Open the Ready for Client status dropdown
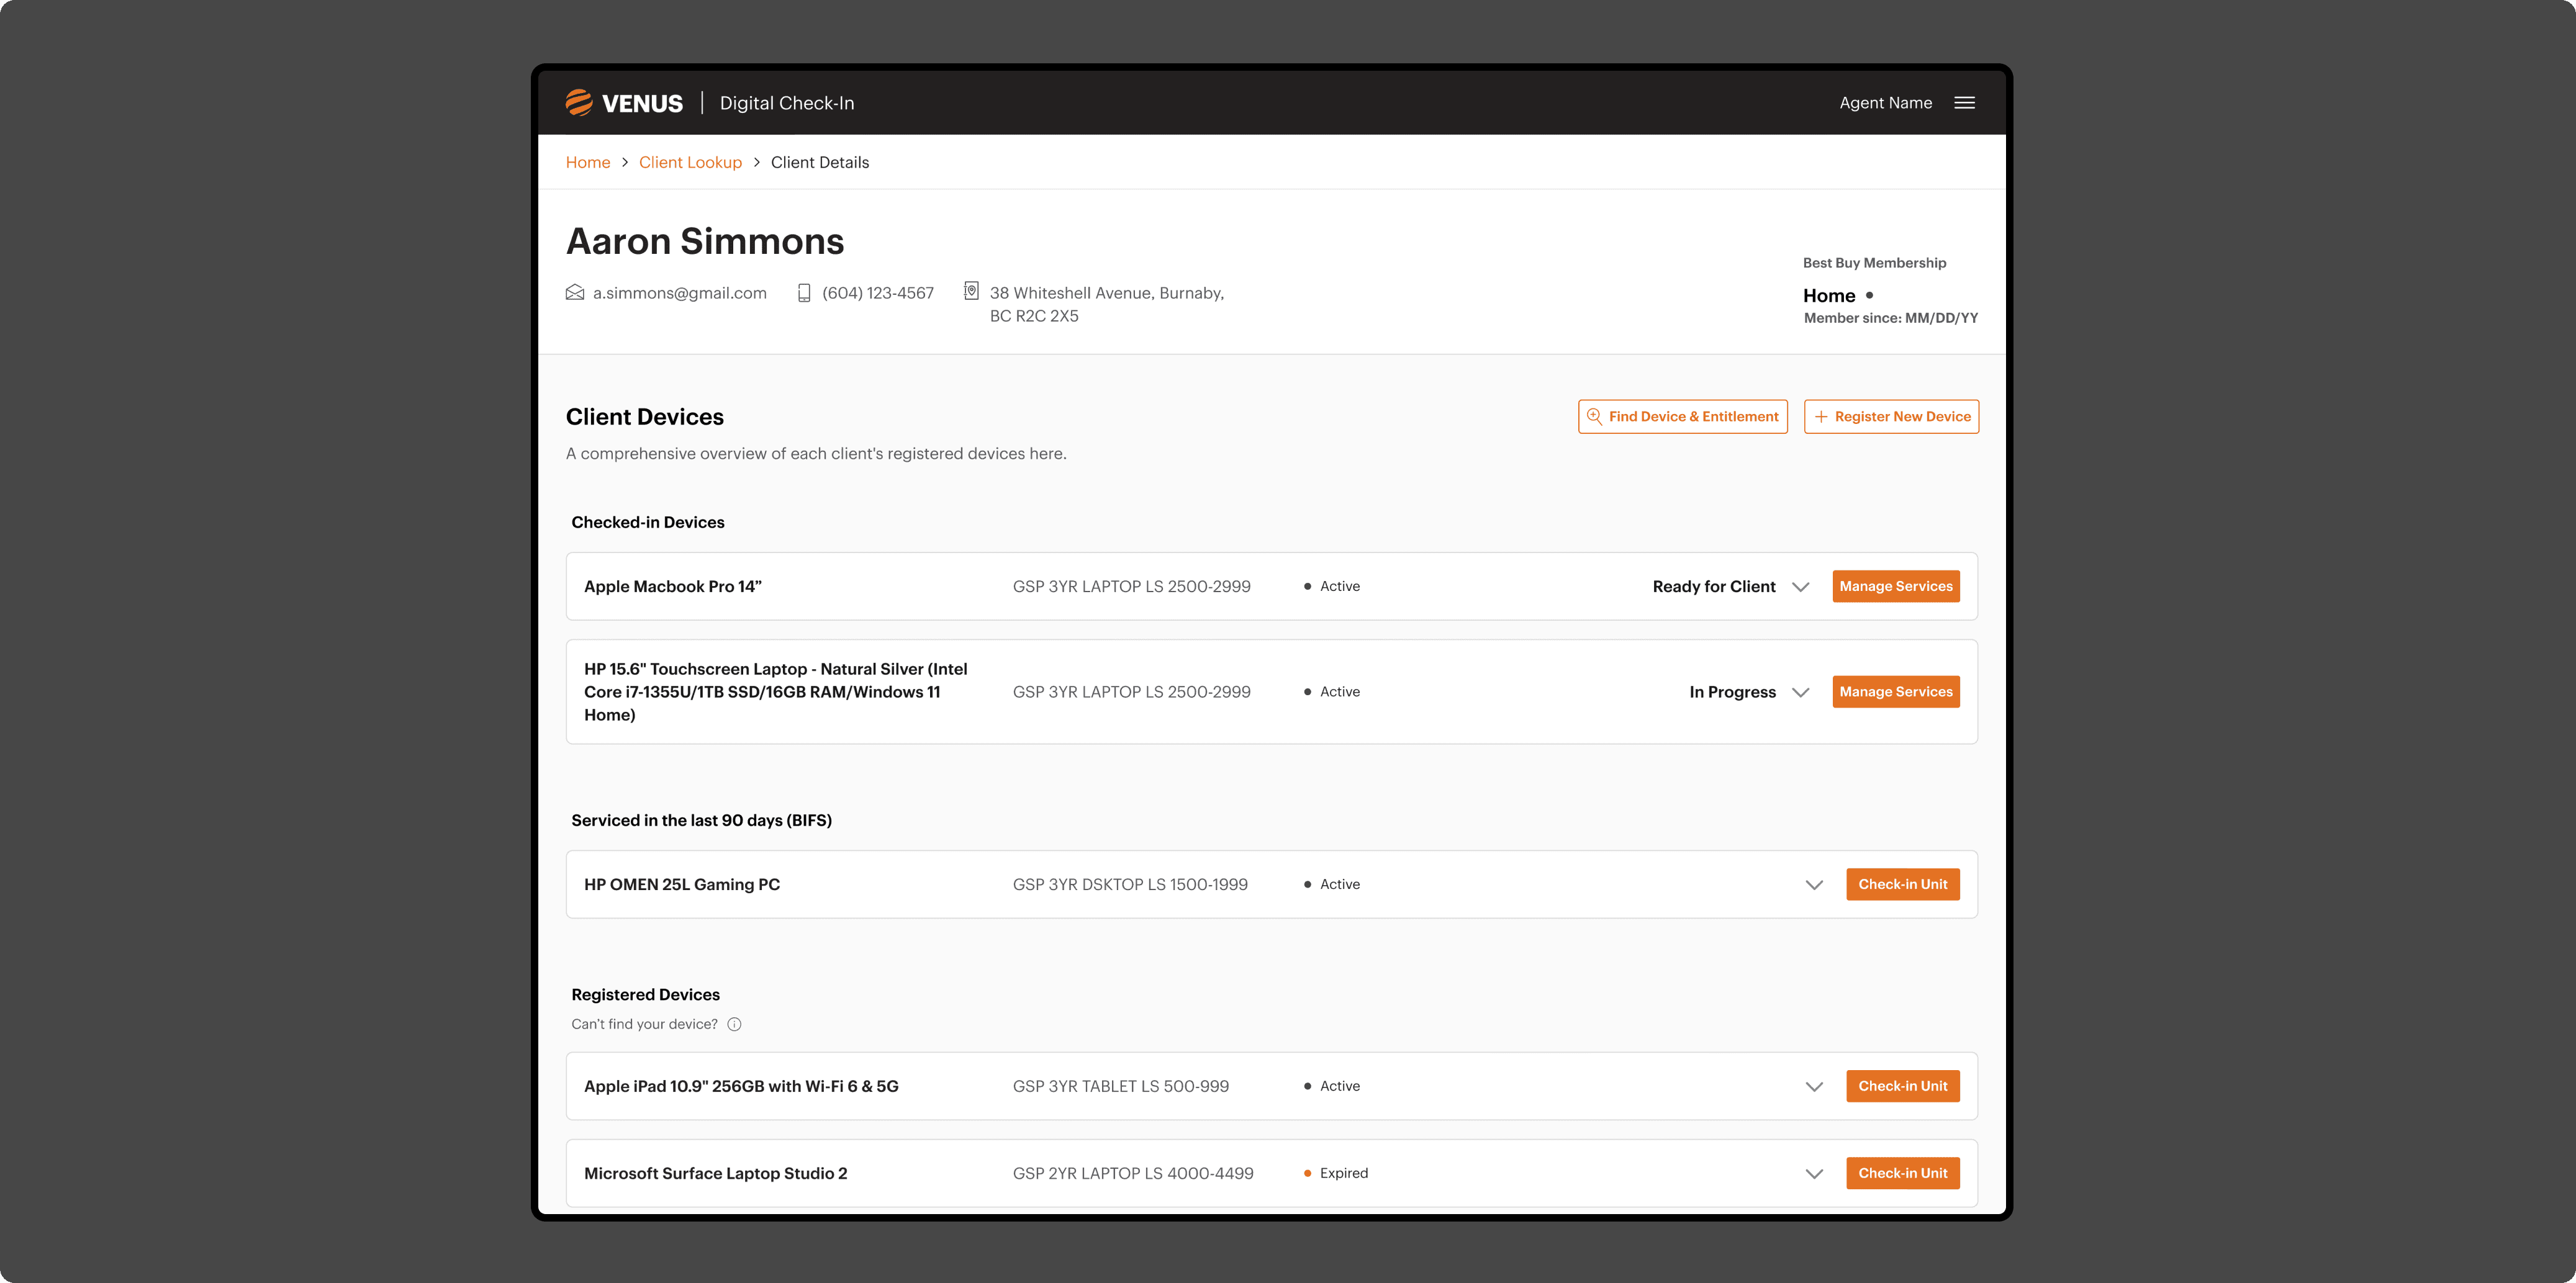 pyautogui.click(x=1714, y=587)
